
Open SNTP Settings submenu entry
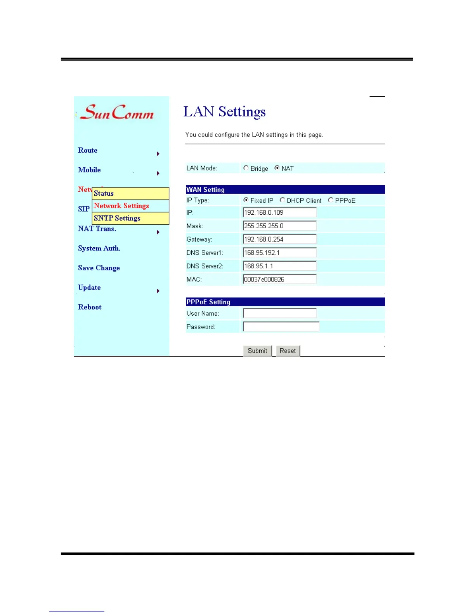[x=130, y=218]
